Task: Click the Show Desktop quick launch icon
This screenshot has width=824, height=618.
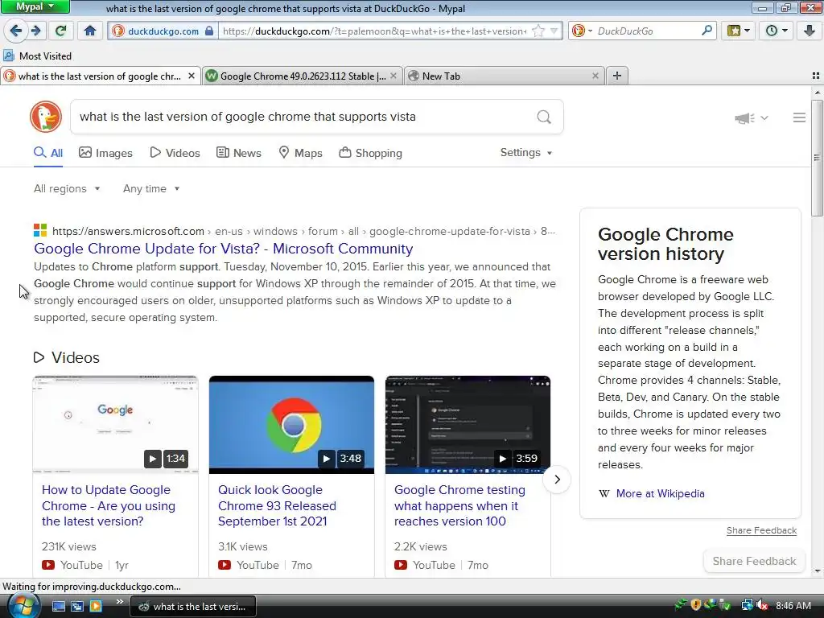Action: (x=58, y=607)
